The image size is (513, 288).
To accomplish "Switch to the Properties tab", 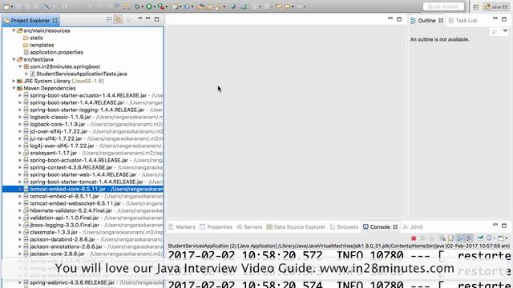I will coord(216,226).
